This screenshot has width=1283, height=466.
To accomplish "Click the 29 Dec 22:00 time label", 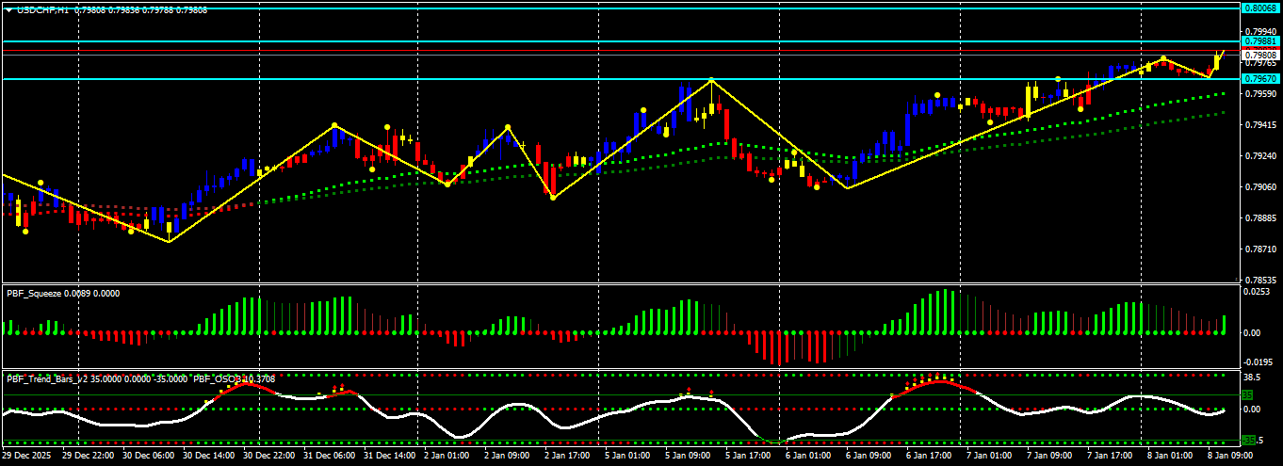I will pos(88,456).
